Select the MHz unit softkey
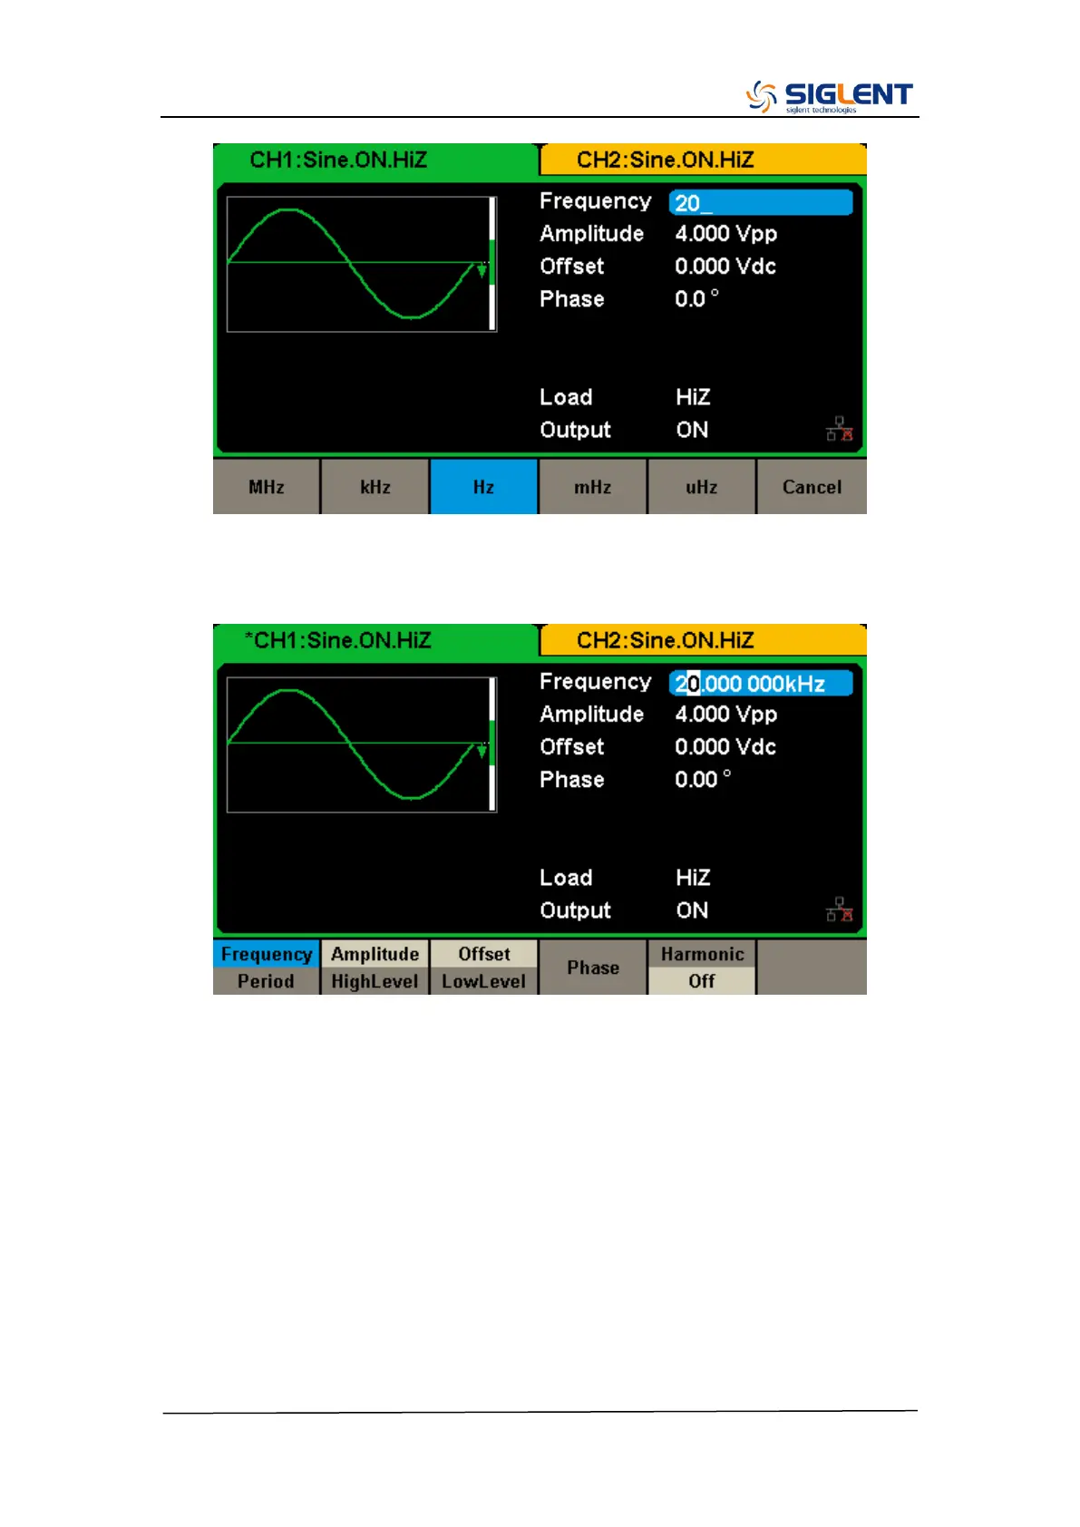The height and width of the screenshot is (1527, 1080). tap(267, 487)
